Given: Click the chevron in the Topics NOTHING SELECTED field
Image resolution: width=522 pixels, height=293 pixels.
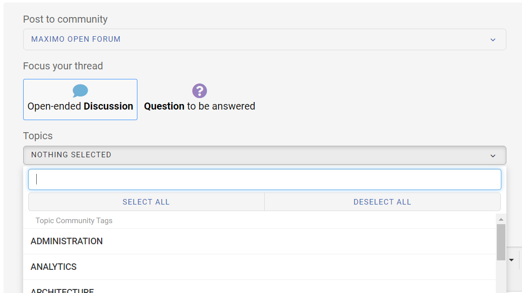Looking at the screenshot, I should 493,156.
